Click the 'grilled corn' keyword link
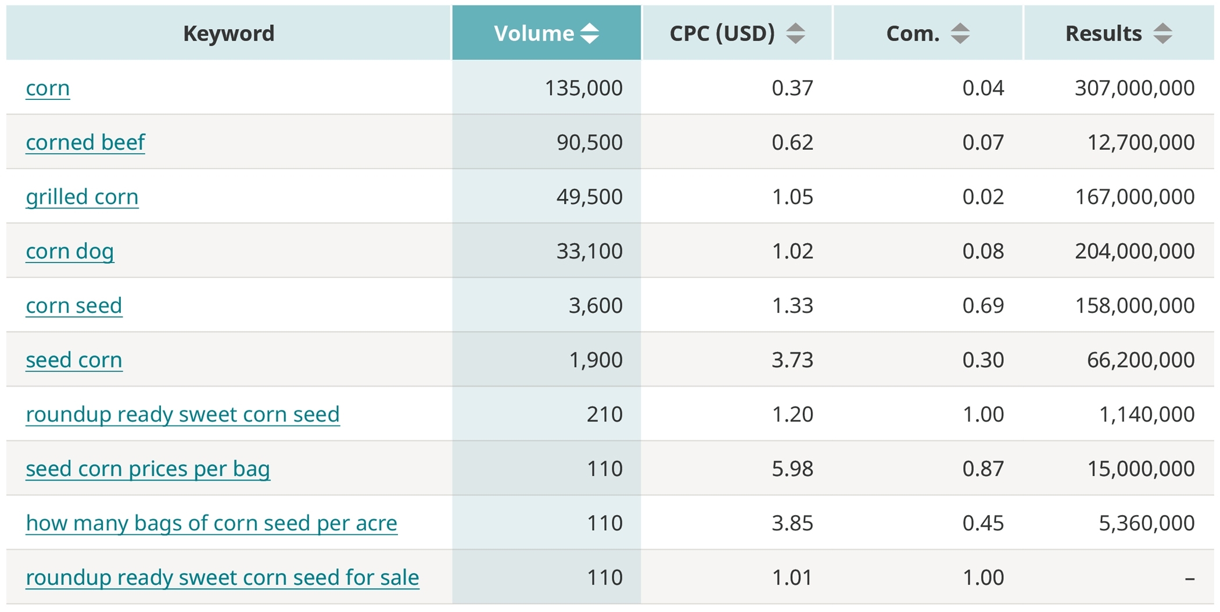This screenshot has height=612, width=1220. pyautogui.click(x=82, y=197)
